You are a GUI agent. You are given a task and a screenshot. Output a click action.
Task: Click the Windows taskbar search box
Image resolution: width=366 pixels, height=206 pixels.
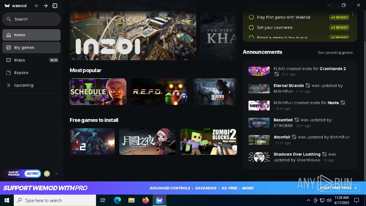55,200
